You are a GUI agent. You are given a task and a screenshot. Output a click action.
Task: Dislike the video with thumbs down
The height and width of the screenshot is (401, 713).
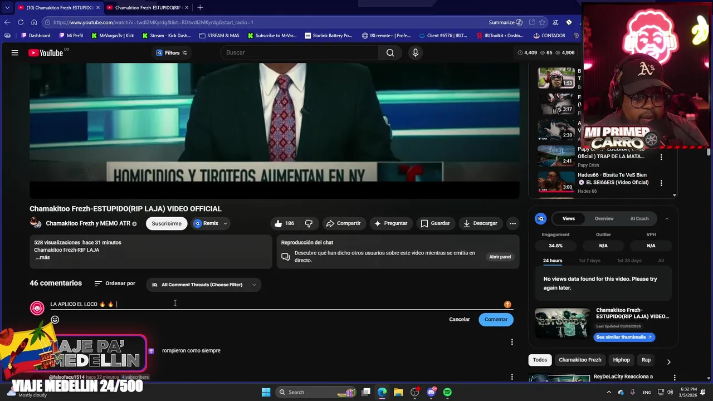[x=309, y=223]
